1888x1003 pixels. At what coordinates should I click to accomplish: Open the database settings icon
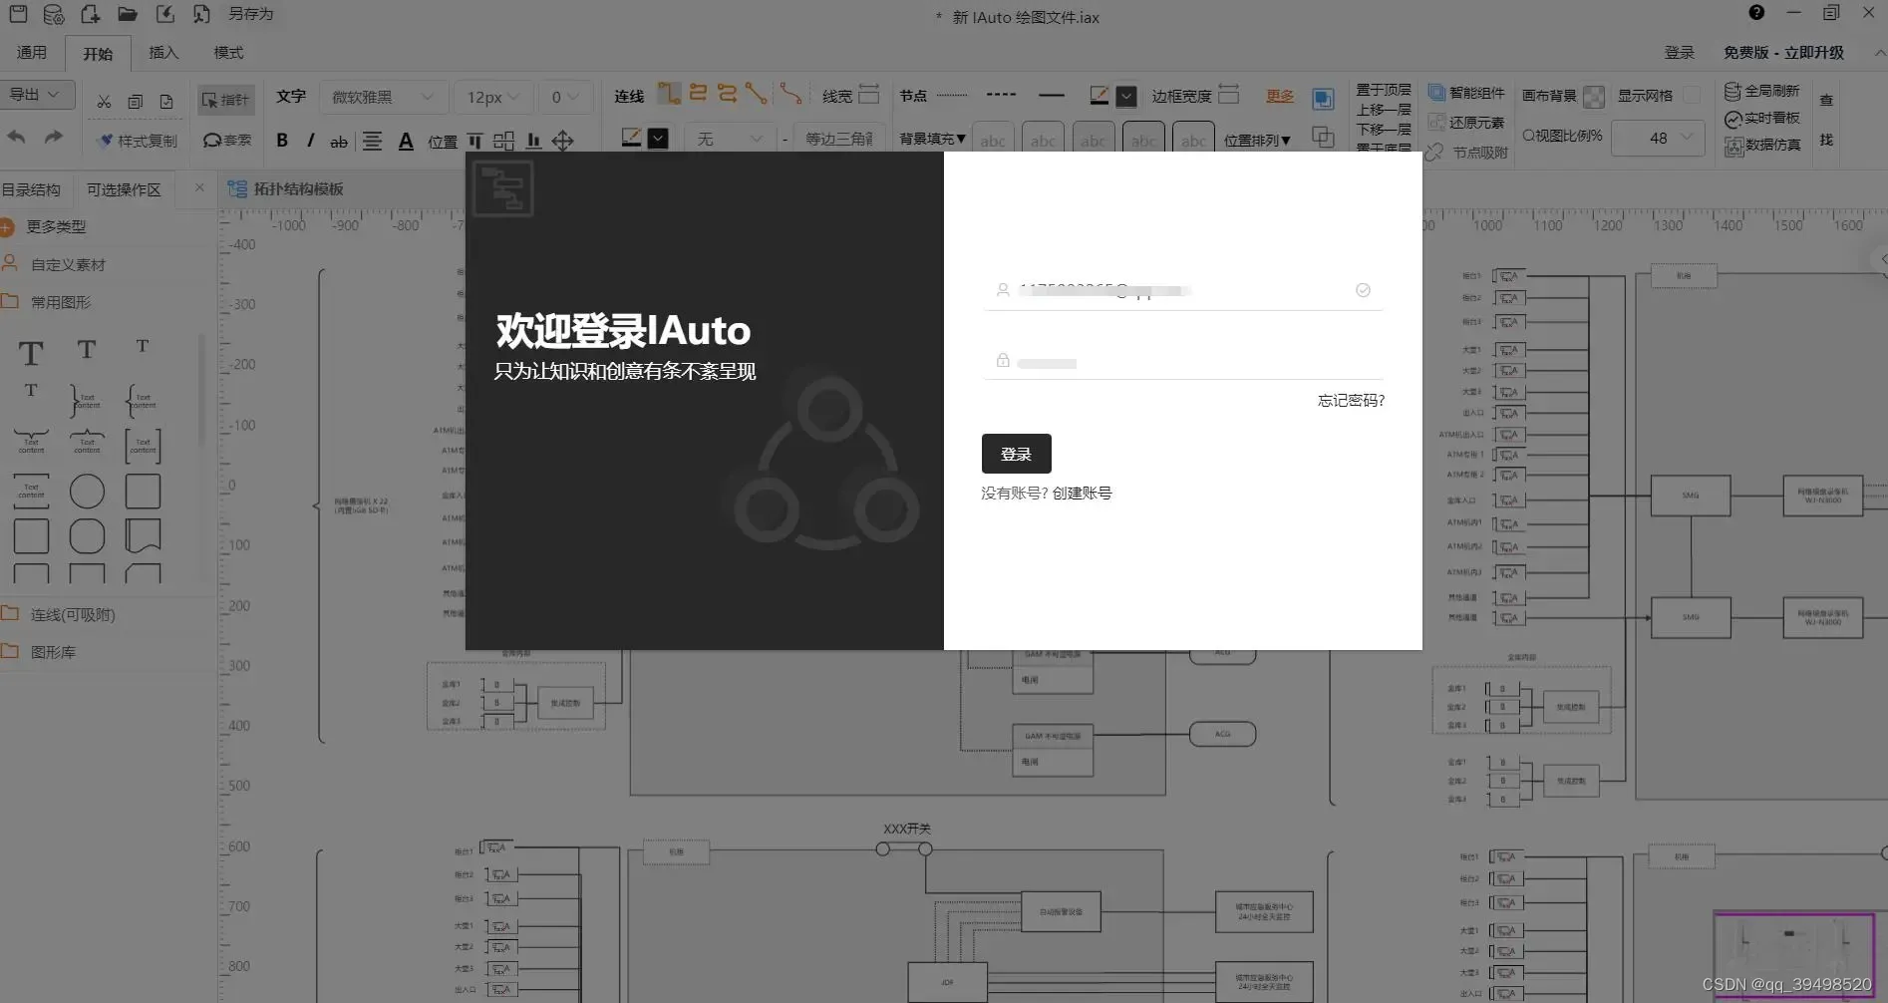tap(54, 14)
